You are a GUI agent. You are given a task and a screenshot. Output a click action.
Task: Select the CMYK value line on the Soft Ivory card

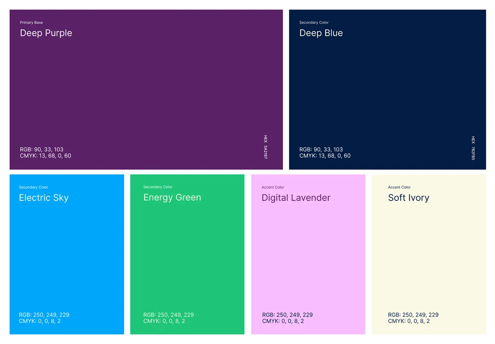[409, 321]
